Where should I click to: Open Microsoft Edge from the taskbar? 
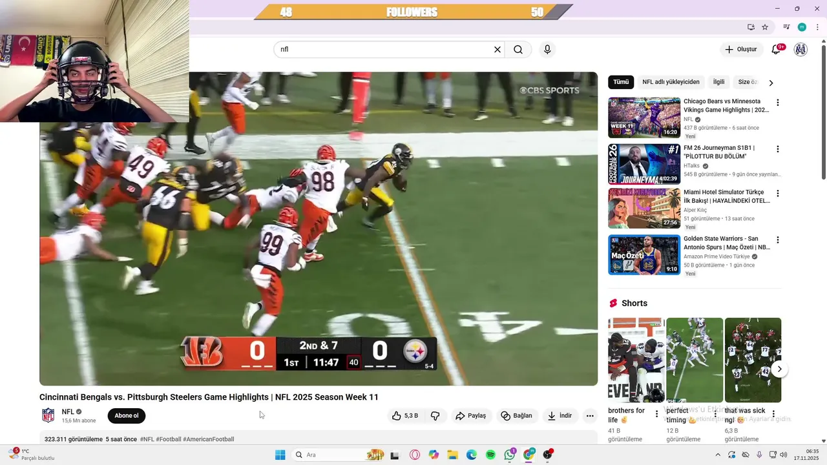[472, 455]
